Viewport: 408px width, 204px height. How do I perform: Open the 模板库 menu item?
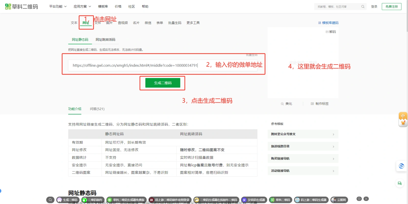(x=103, y=6)
